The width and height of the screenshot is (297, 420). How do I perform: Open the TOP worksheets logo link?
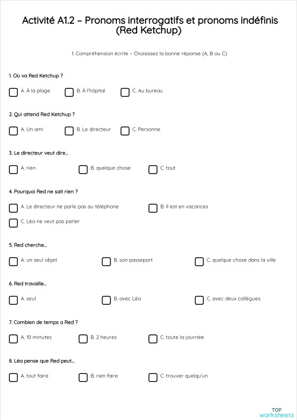276,412
